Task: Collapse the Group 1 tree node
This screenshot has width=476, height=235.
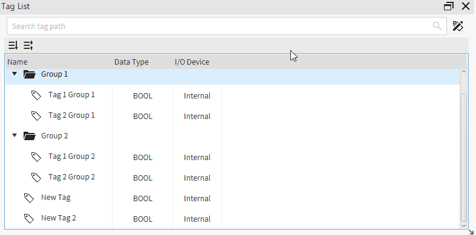Action: pos(15,74)
